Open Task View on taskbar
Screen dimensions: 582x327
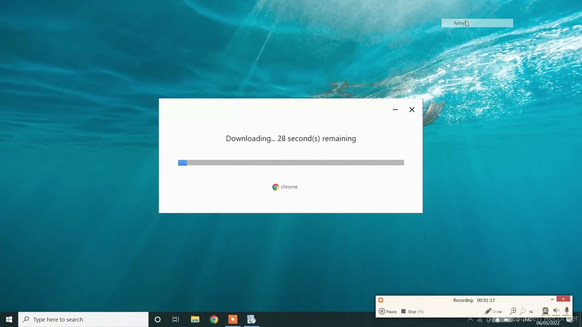176,319
